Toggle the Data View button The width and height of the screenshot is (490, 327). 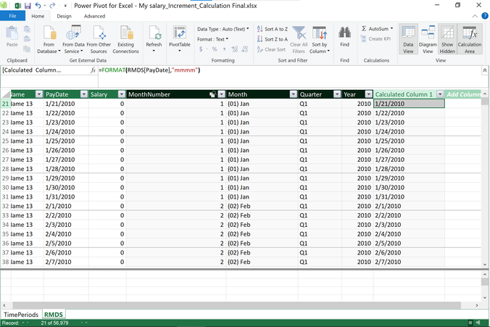click(408, 39)
